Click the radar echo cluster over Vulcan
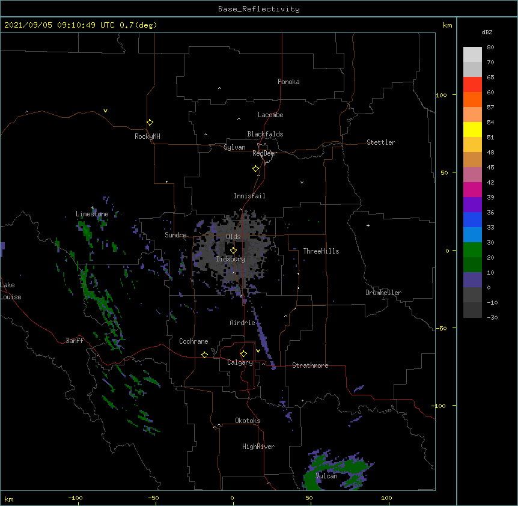This screenshot has width=518, height=506. [x=337, y=471]
